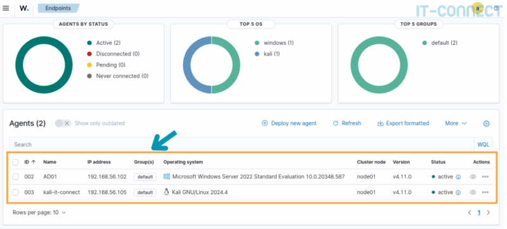Click Microsoft Windows Server 2022 OS text

tap(259, 176)
